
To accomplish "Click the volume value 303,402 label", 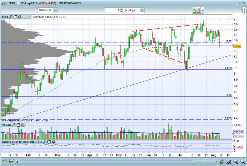I will (239, 136).
